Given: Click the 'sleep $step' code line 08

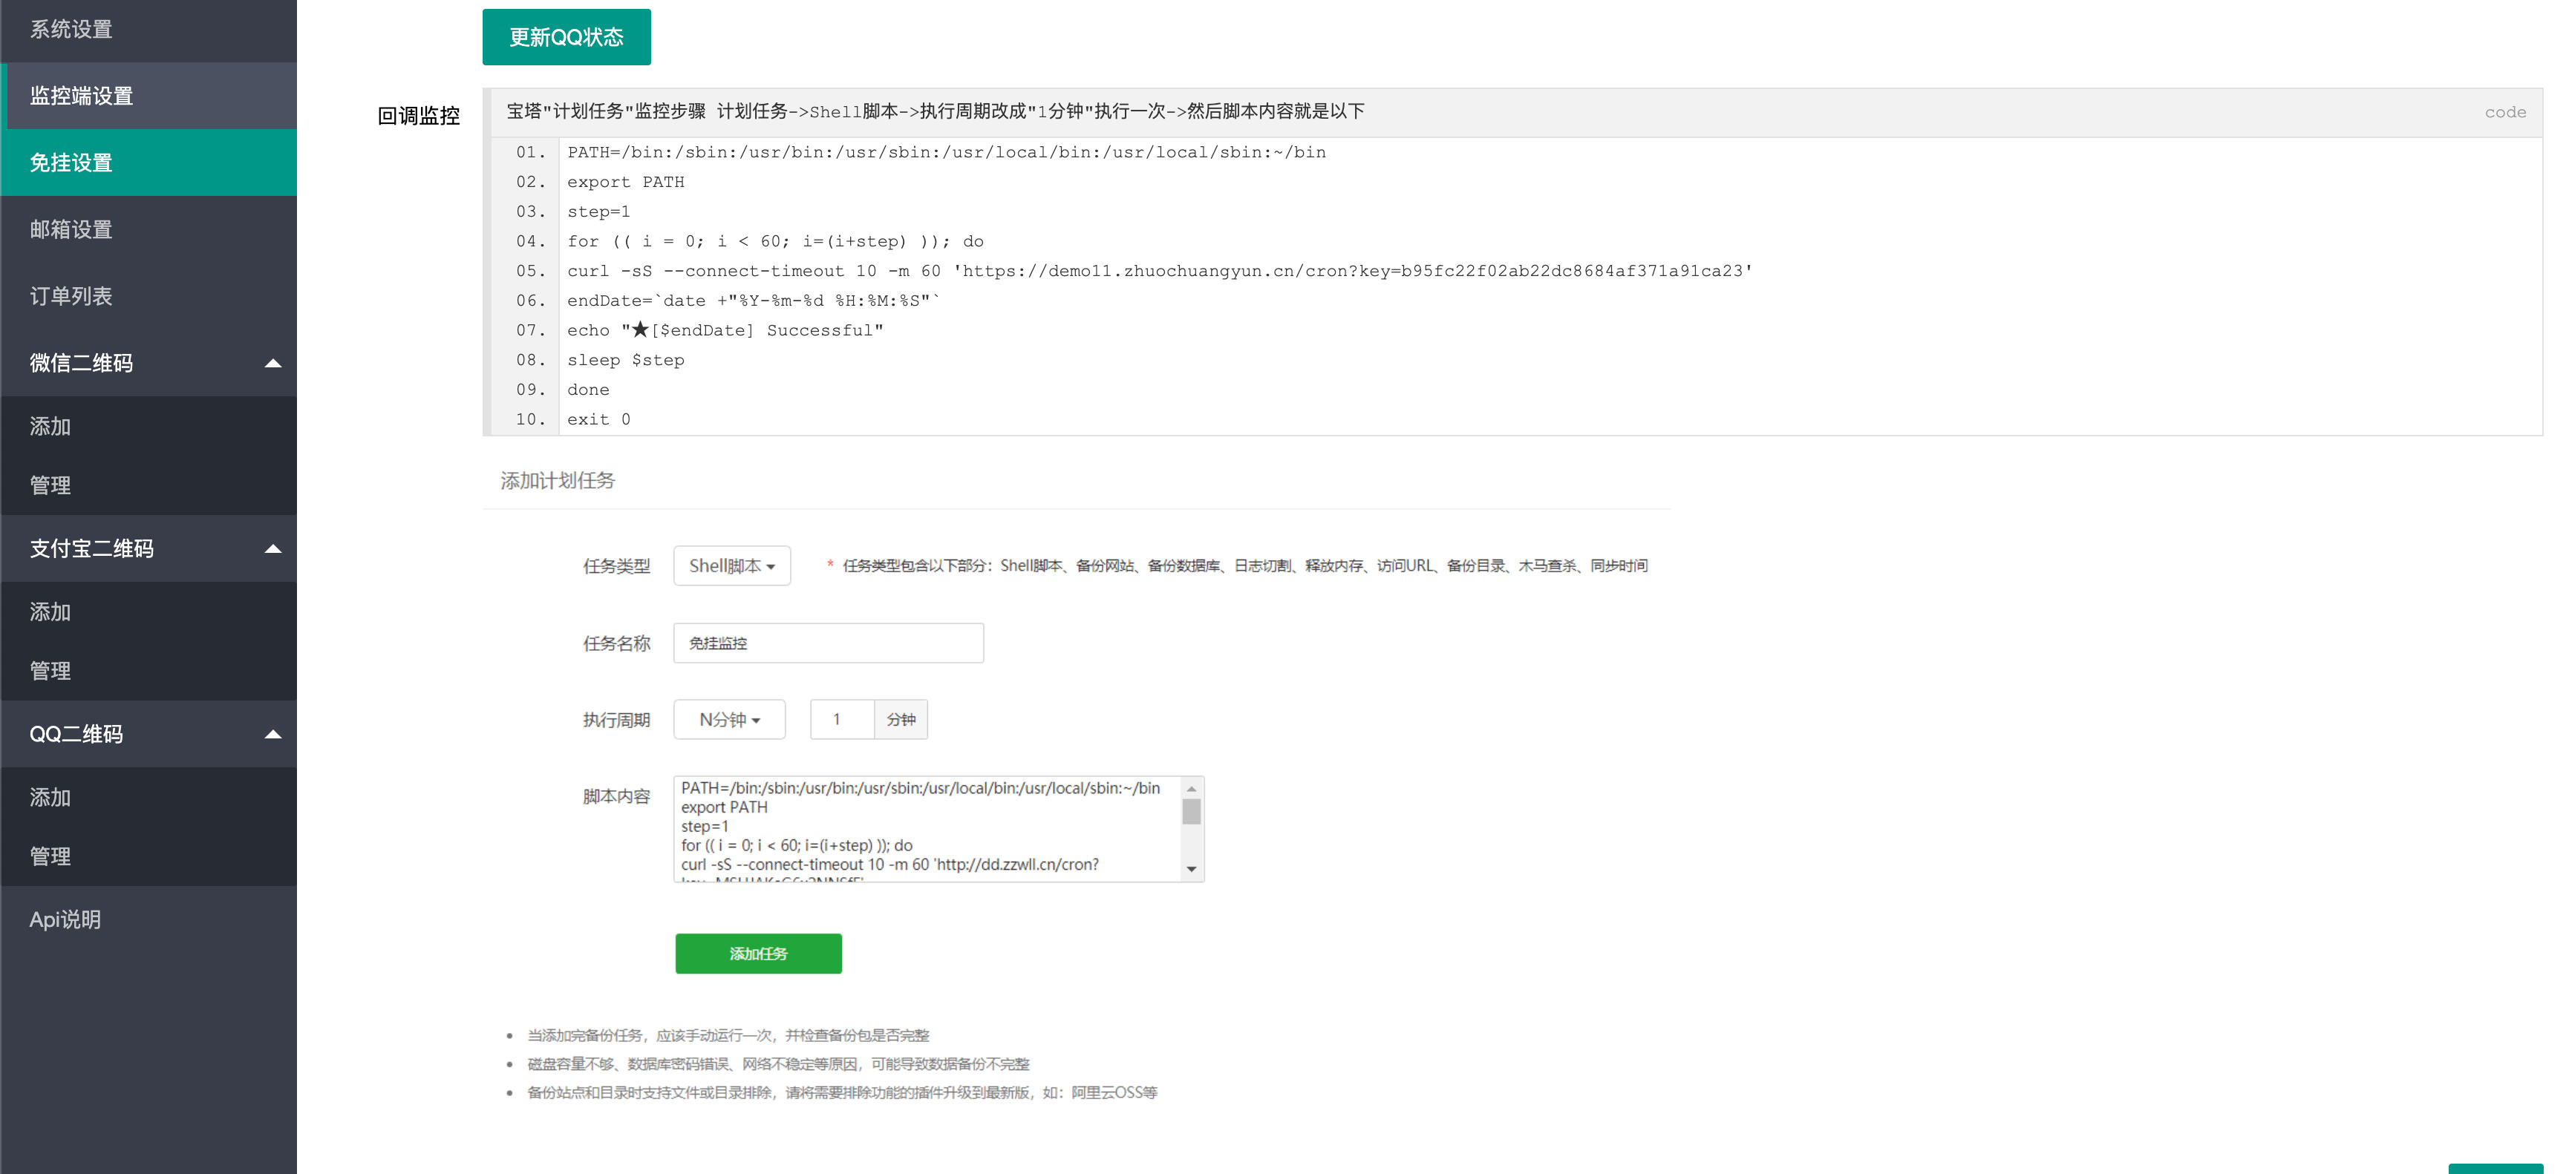Looking at the screenshot, I should 626,361.
